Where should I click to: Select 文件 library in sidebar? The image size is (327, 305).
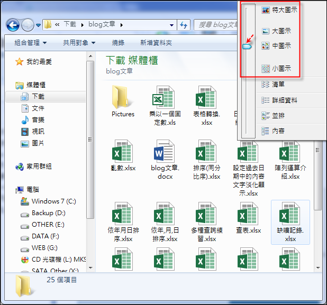[33, 108]
